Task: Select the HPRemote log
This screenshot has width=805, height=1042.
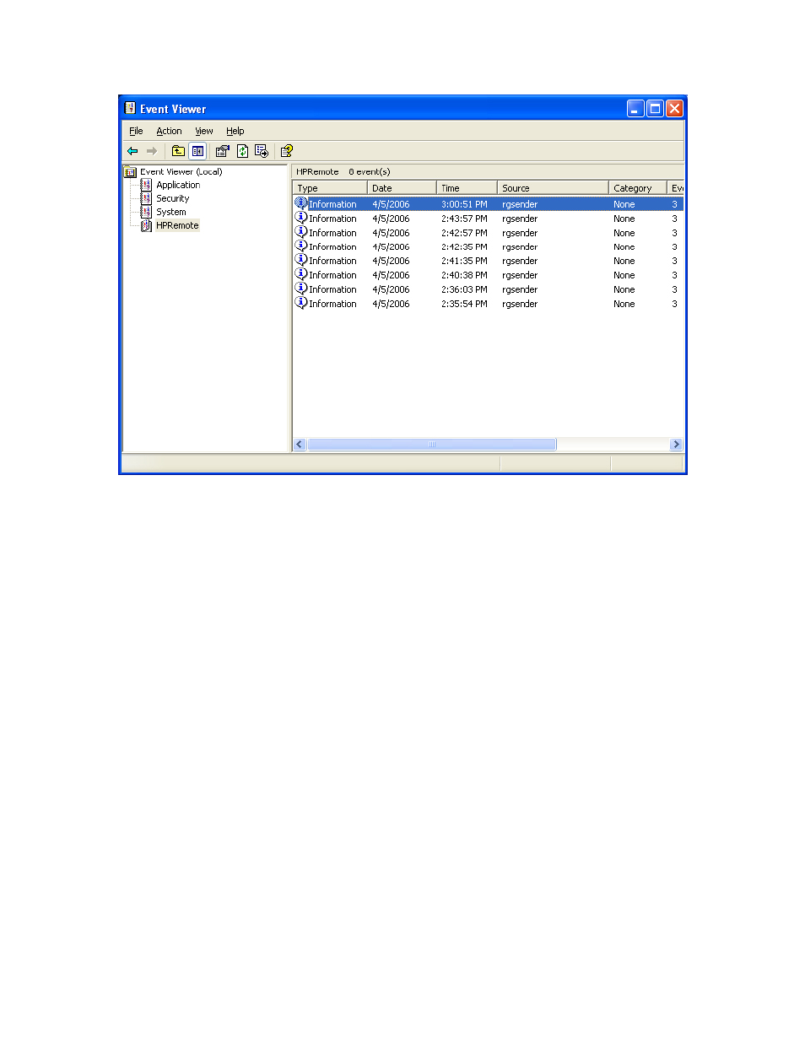Action: point(177,225)
